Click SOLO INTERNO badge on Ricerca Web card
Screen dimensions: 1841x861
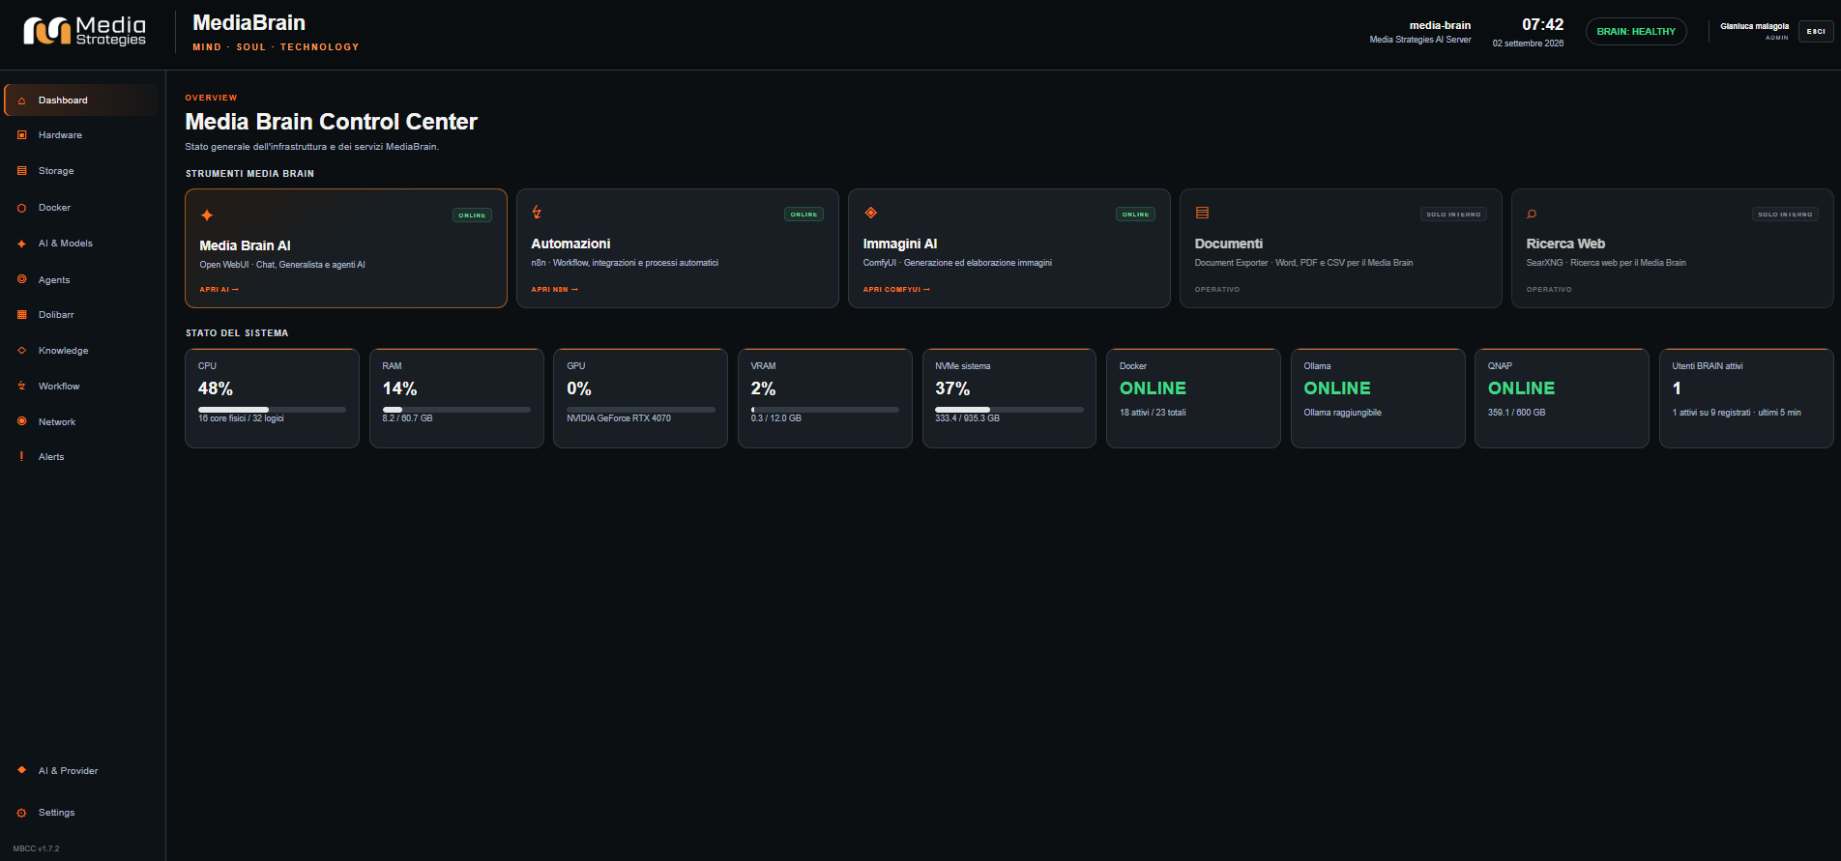[1785, 215]
